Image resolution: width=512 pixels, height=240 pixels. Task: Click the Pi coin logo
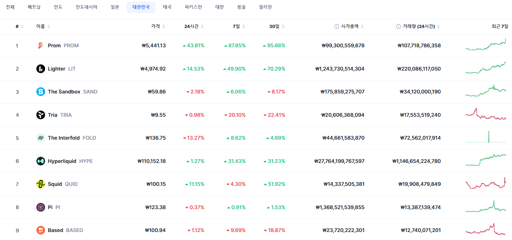[40, 207]
